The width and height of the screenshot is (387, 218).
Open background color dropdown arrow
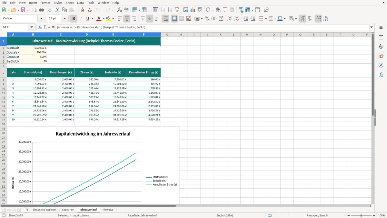click(x=113, y=19)
